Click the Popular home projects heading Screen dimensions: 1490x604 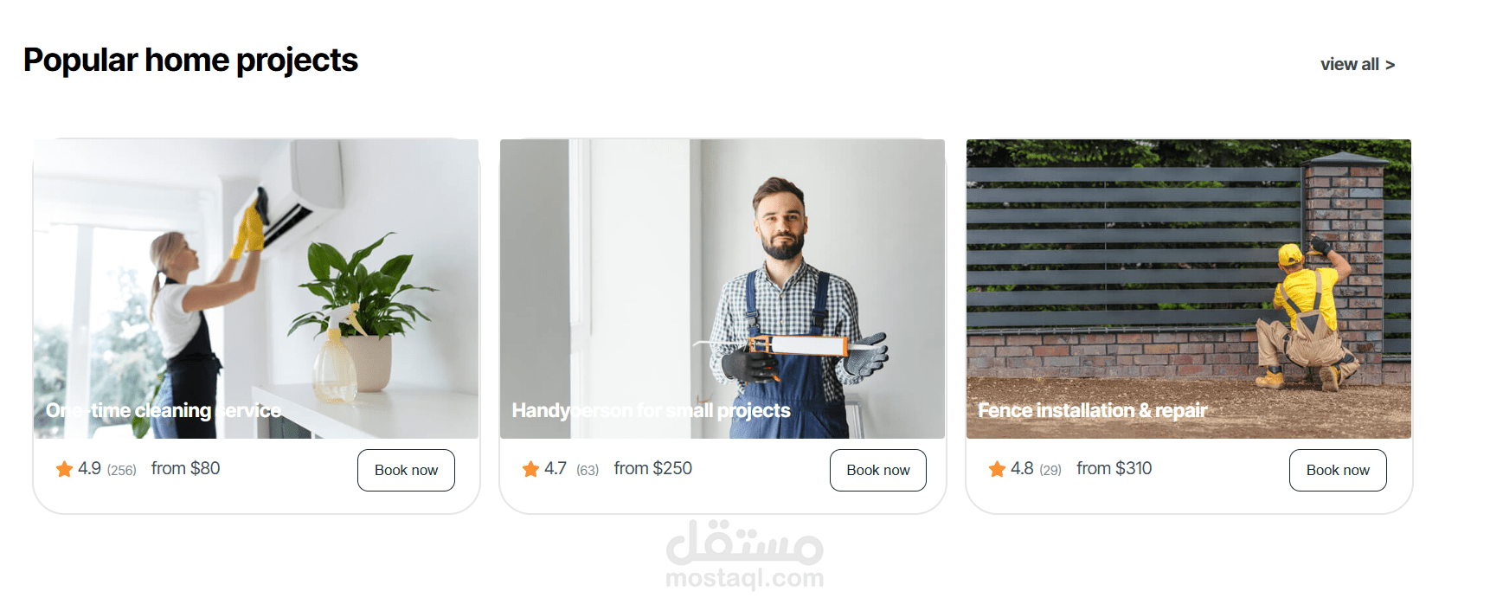190,61
